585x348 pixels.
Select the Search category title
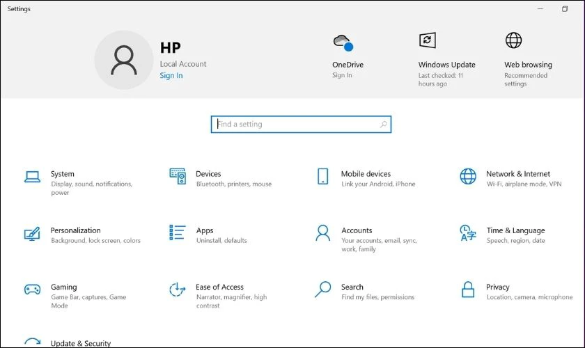[x=352, y=287]
